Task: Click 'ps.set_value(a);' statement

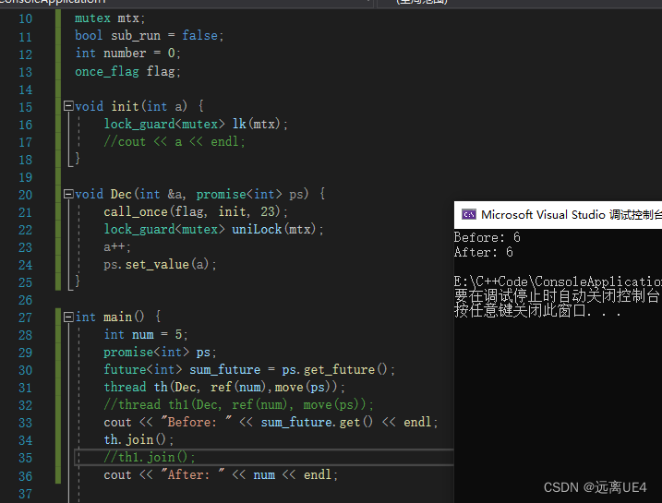Action: tap(160, 264)
